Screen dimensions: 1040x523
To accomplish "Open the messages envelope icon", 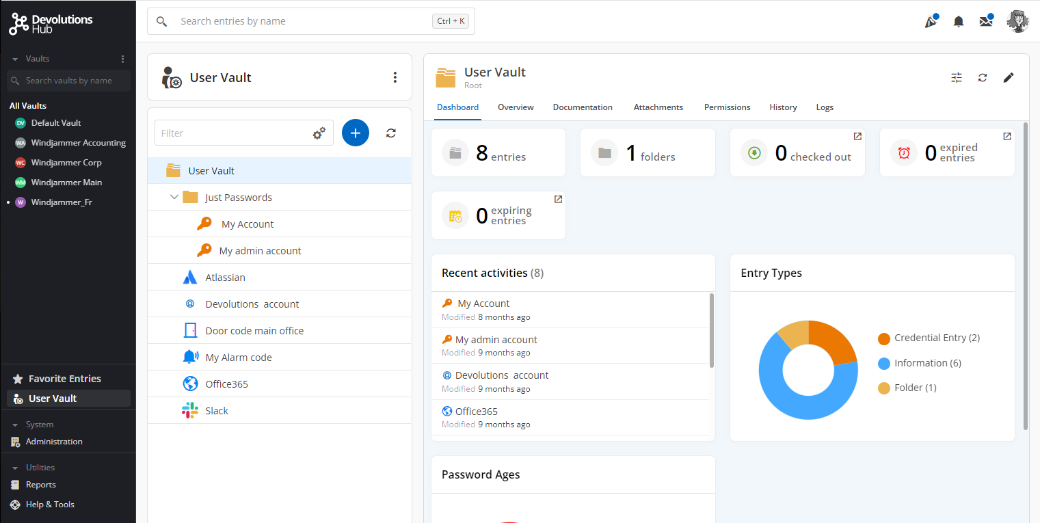I will pyautogui.click(x=986, y=21).
